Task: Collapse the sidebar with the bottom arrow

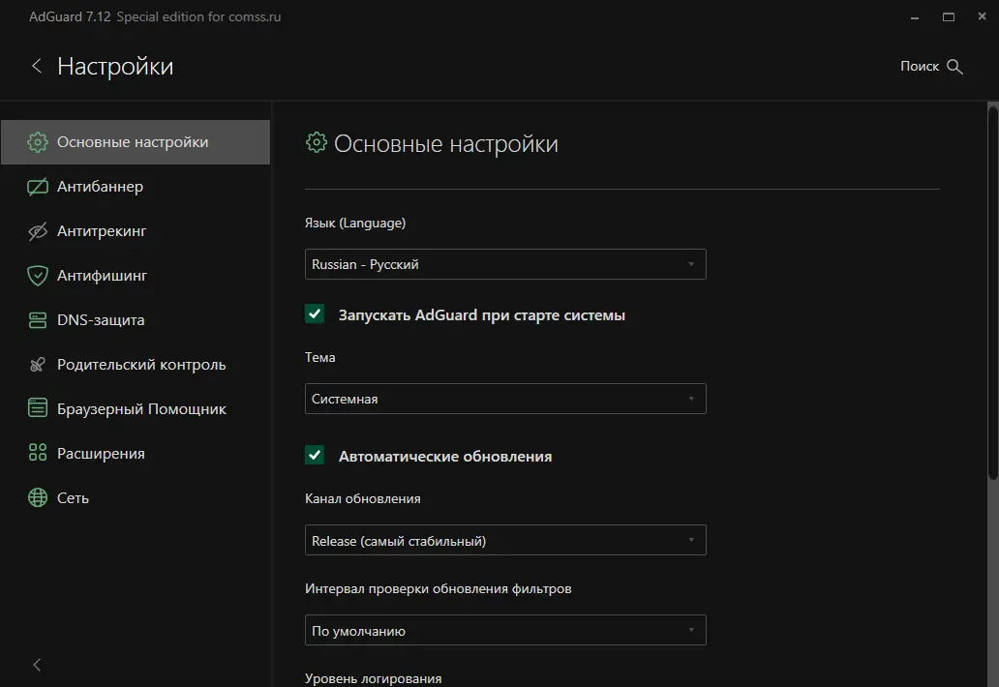Action: click(37, 665)
